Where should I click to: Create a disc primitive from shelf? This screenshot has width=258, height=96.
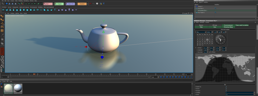[x=38, y=10]
